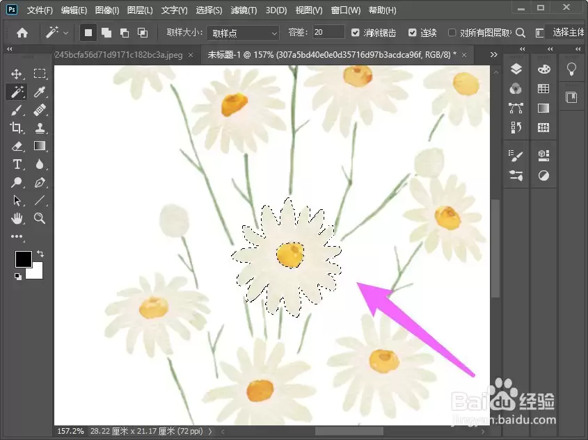Viewport: 588px width, 440px height.
Task: Select the Path Selection arrow tool
Action: (x=17, y=200)
